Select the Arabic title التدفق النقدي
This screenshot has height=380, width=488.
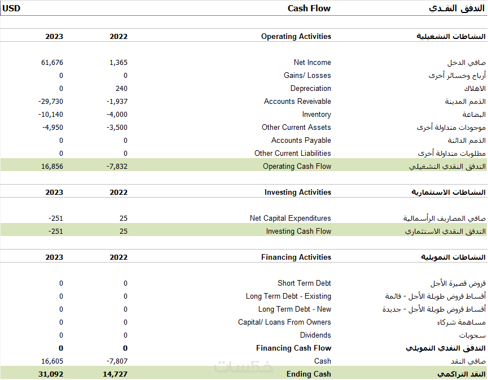coord(457,8)
